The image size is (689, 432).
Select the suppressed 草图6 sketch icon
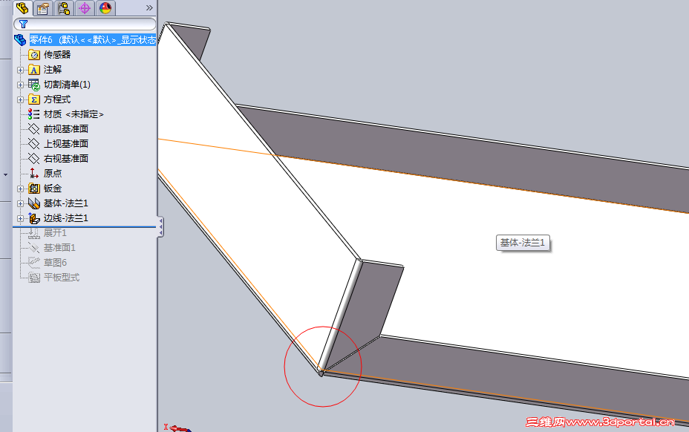(x=34, y=263)
